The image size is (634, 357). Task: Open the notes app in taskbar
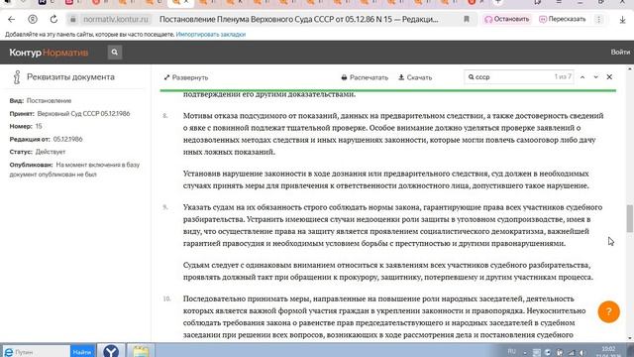click(141, 350)
